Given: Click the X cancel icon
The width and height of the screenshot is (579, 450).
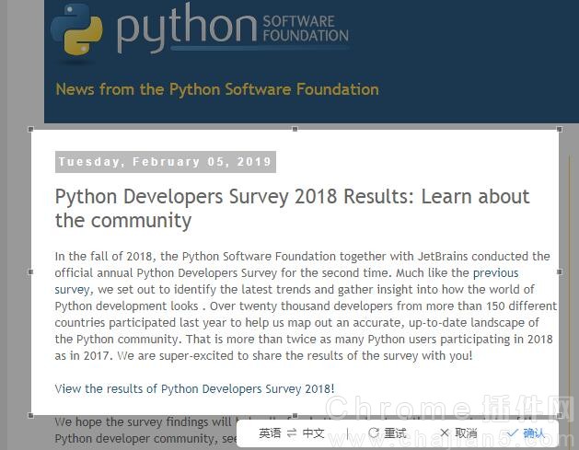Looking at the screenshot, I should [x=445, y=433].
